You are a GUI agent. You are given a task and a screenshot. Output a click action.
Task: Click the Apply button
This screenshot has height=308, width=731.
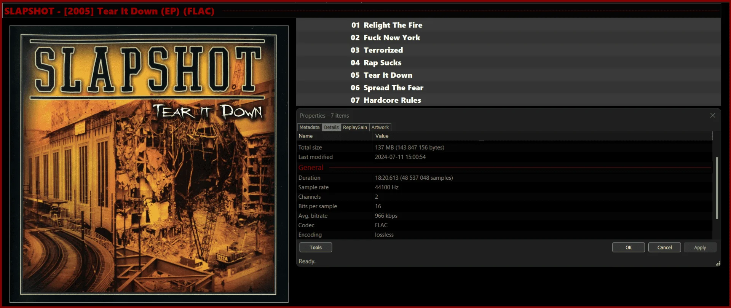coord(700,247)
